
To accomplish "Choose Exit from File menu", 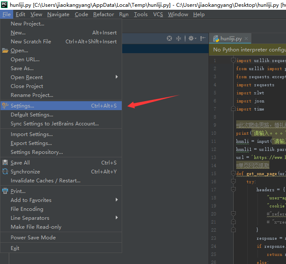I will coord(61,248).
